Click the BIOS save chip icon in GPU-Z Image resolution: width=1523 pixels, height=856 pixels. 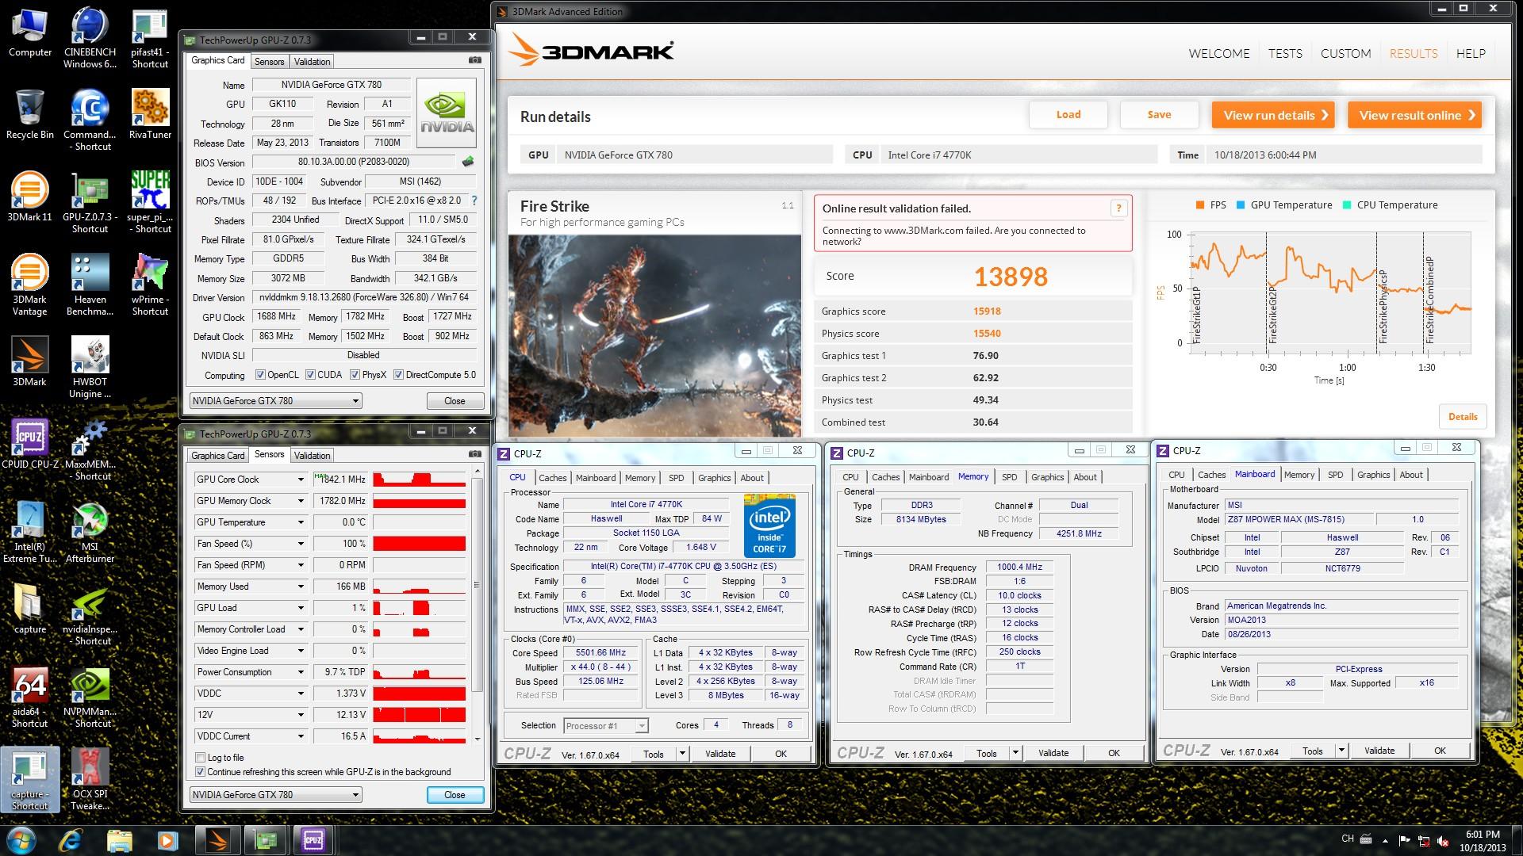[x=468, y=162]
